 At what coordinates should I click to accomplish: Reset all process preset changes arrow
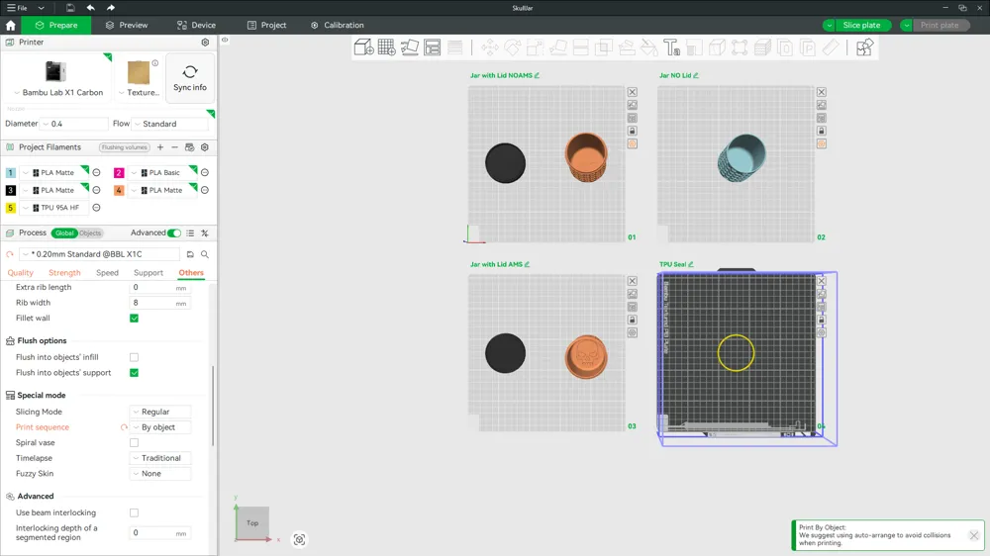point(10,254)
